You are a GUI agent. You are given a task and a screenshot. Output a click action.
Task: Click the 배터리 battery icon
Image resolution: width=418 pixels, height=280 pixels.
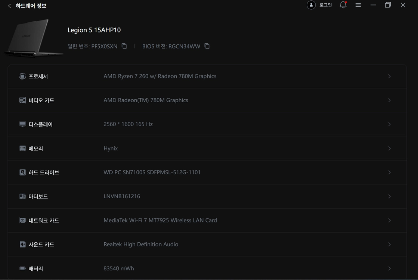click(23, 268)
